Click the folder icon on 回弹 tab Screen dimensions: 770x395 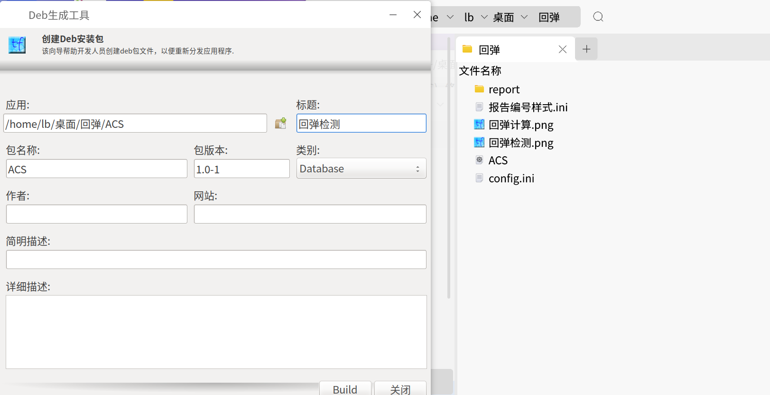(467, 49)
